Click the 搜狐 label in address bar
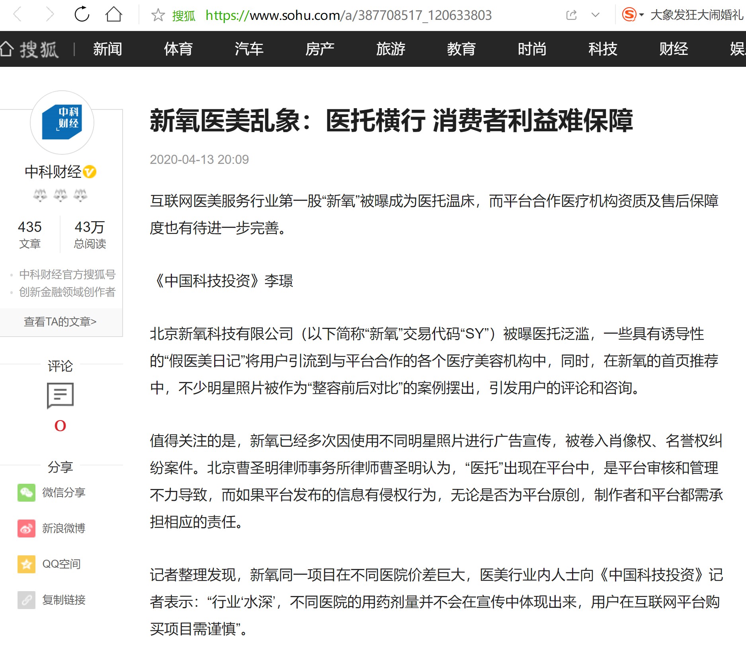 [x=184, y=16]
